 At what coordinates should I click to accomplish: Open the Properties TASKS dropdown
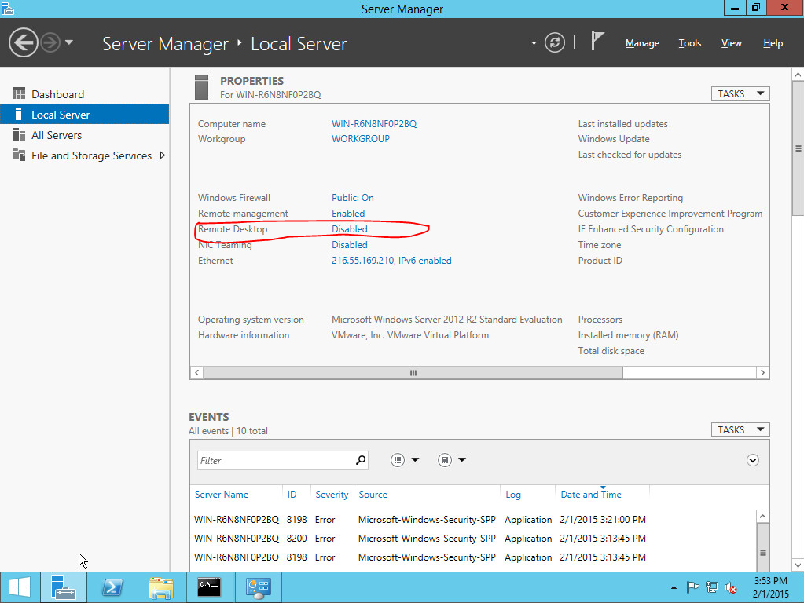click(x=740, y=93)
